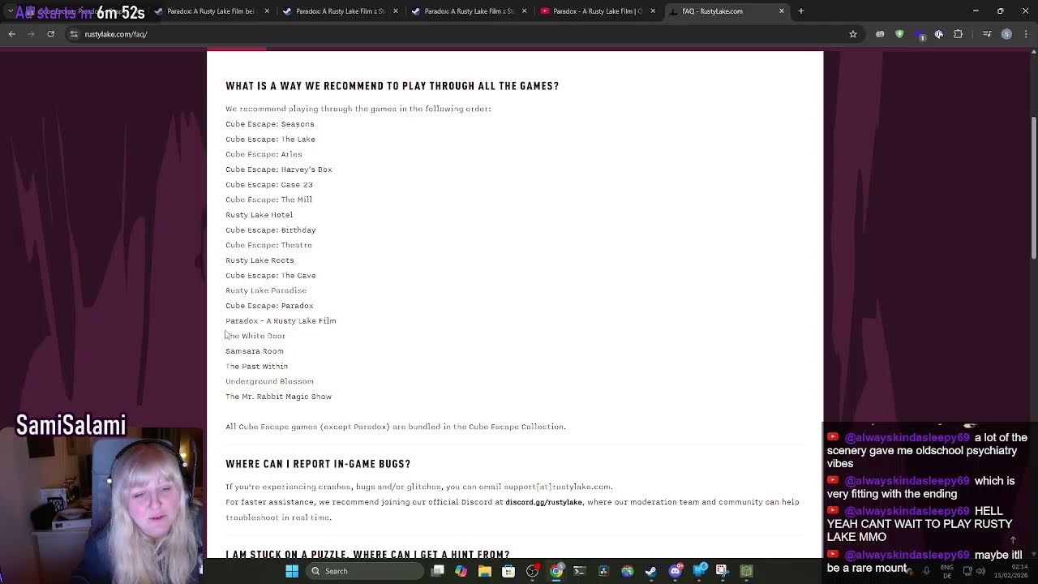This screenshot has height=584, width=1038.
Task: Click the 'Cube Escape: Seasons' list entry
Action: 270,124
